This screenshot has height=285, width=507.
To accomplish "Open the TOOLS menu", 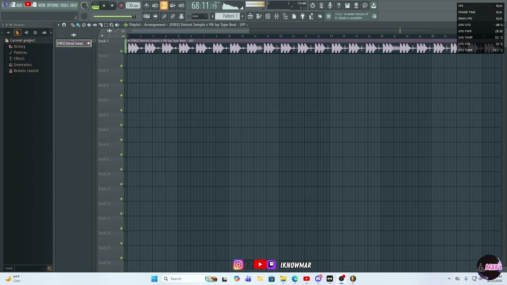I will (64, 6).
